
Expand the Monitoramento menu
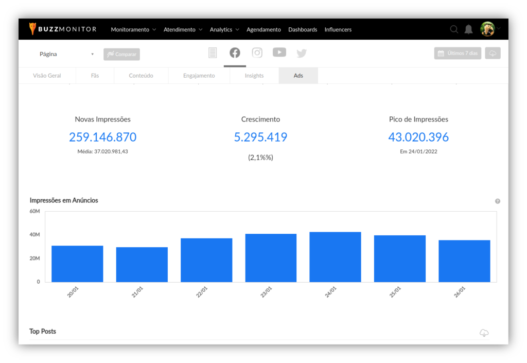coord(133,30)
